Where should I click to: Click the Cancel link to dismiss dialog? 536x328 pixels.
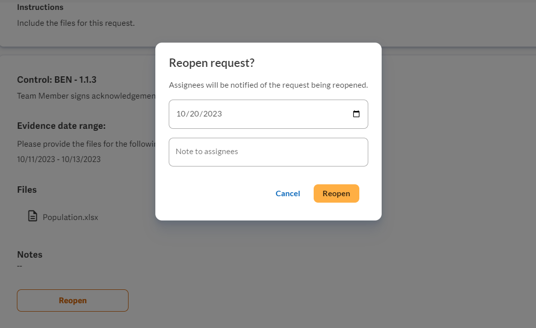[x=287, y=193]
